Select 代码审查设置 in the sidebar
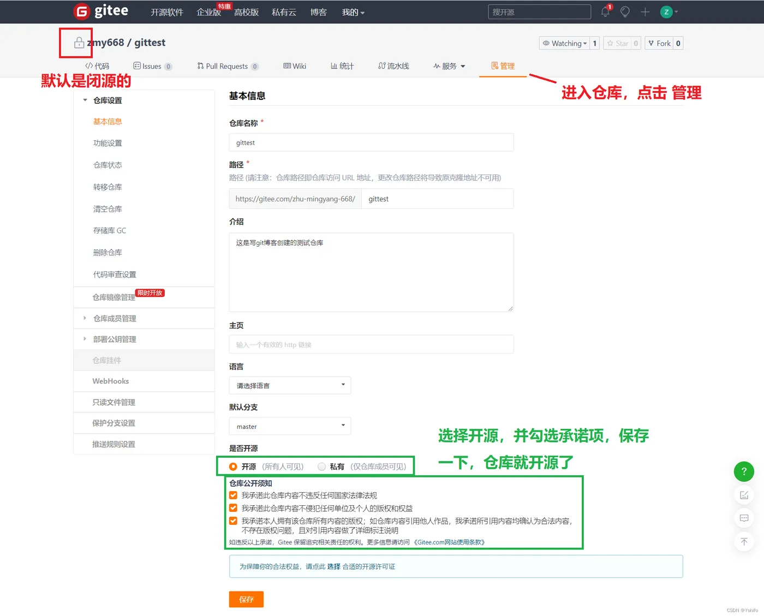Screen dimensions: 764x616 (x=115, y=274)
